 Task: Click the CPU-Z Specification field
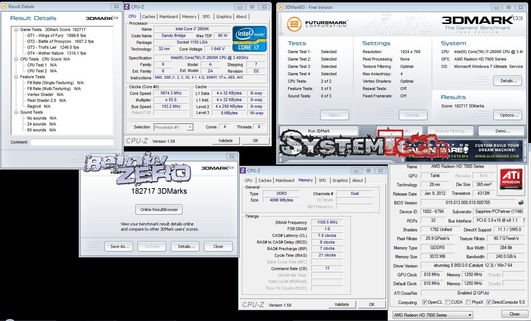209,58
